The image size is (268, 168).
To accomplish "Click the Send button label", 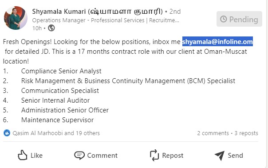I will pyautogui.click(x=235, y=156).
